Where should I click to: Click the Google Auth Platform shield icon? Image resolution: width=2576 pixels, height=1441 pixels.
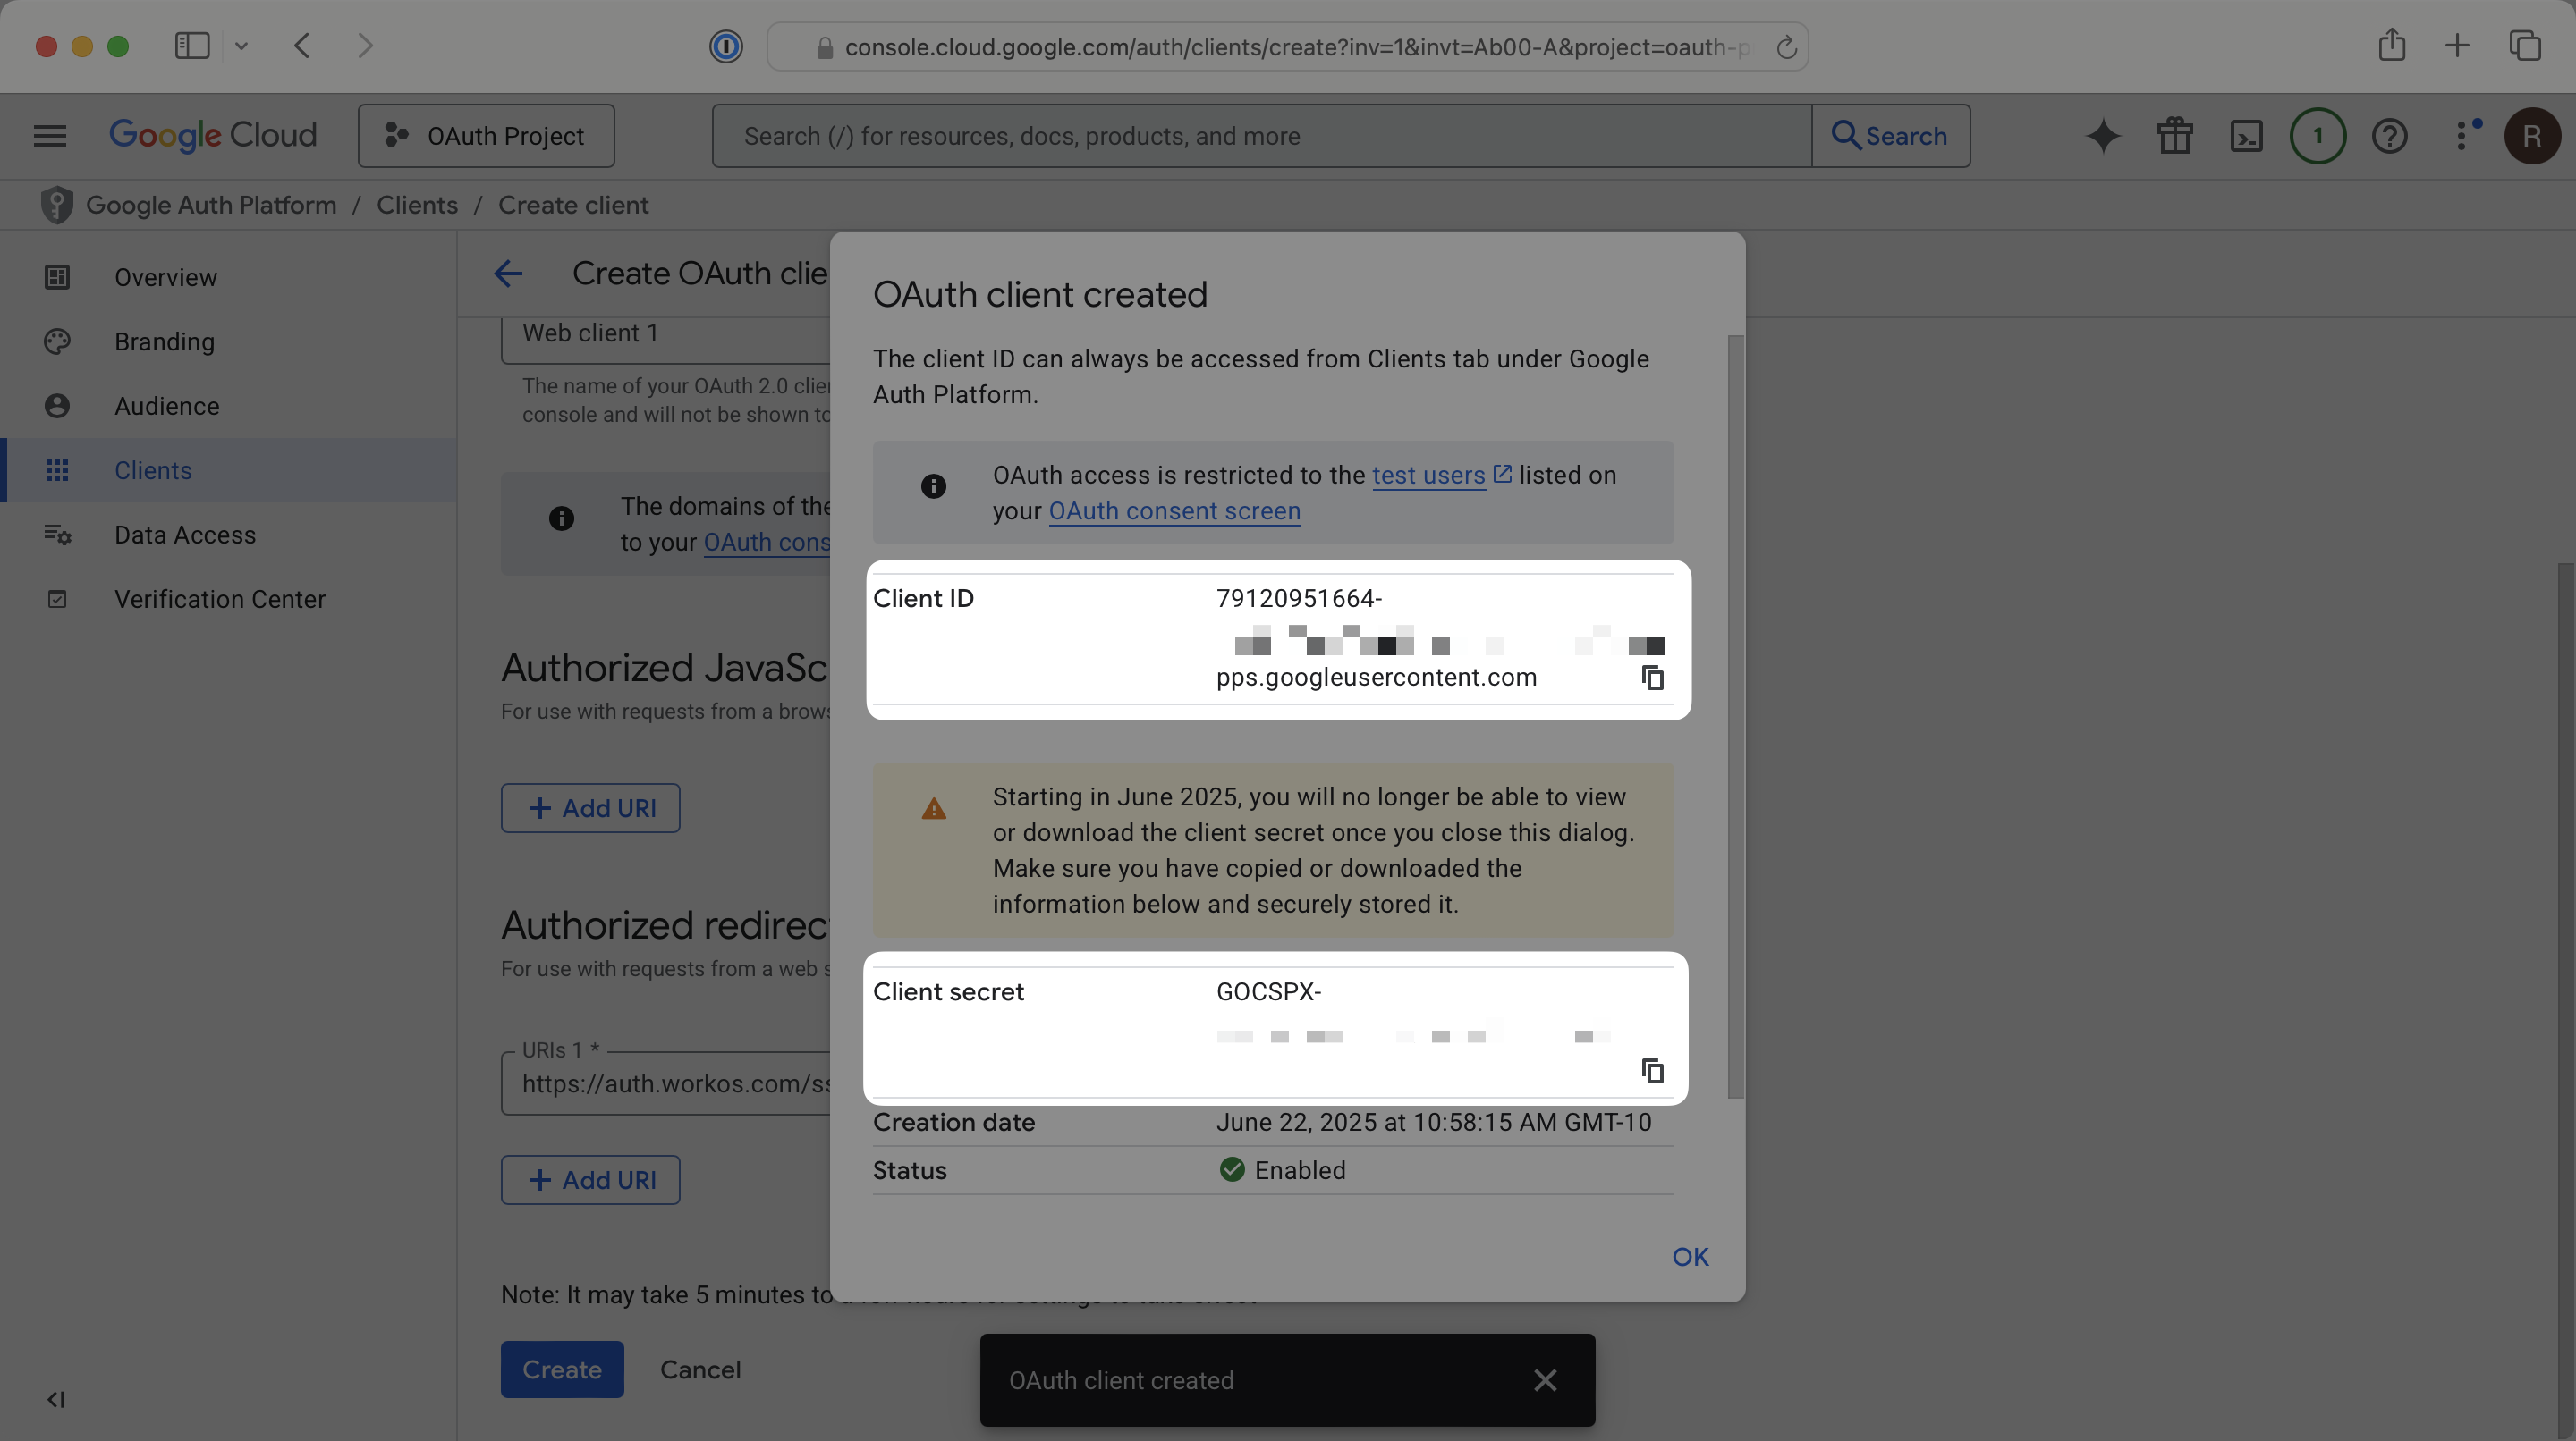point(57,205)
